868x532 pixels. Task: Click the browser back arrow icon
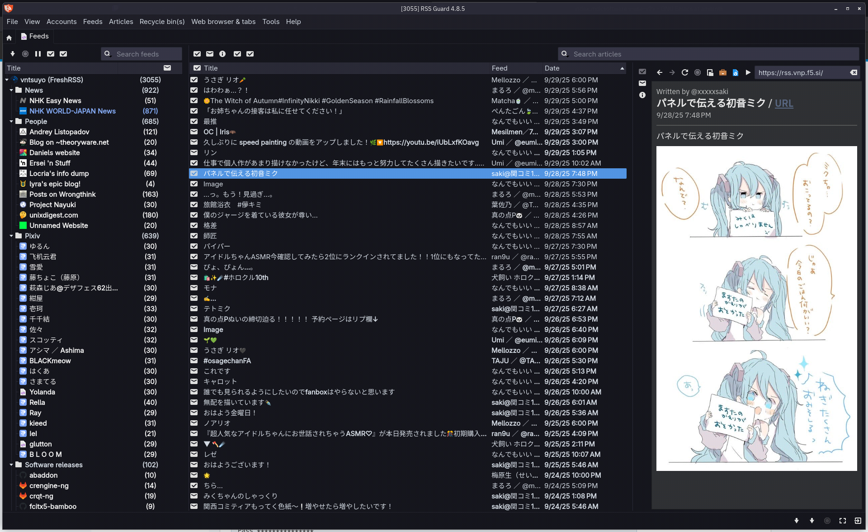tap(660, 72)
